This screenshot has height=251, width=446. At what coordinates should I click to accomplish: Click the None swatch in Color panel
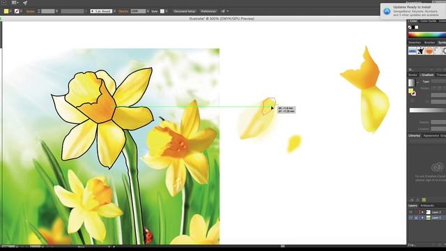410,27
